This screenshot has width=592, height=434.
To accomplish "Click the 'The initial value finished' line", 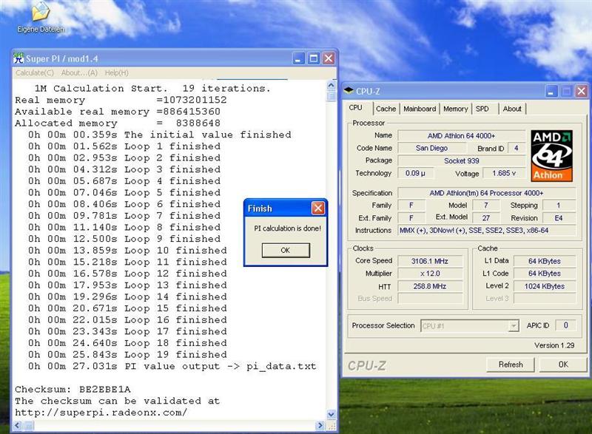I will pos(159,135).
